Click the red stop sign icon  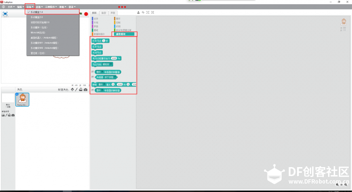coord(86,14)
